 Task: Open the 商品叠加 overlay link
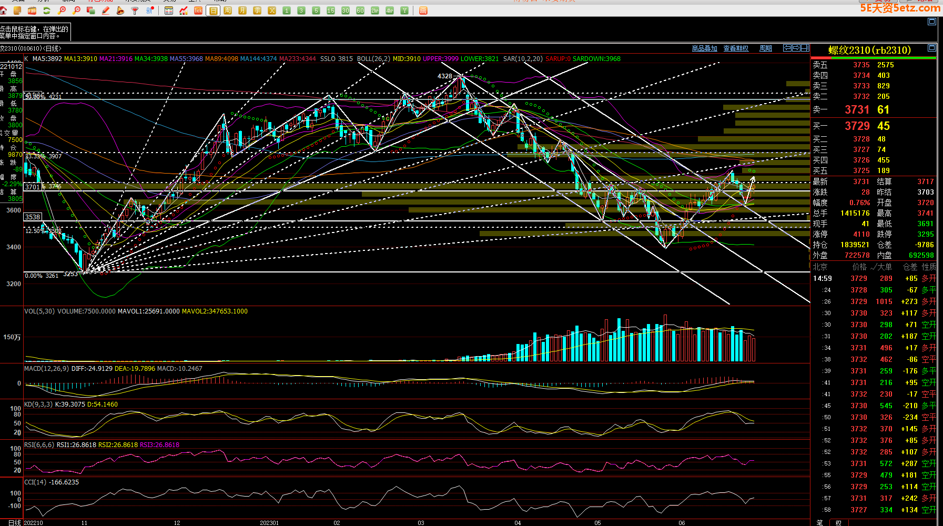(x=704, y=48)
